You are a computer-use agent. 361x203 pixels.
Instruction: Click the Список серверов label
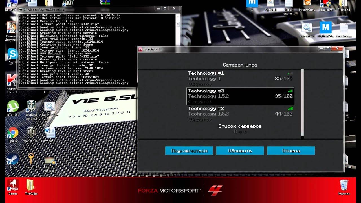point(240,126)
